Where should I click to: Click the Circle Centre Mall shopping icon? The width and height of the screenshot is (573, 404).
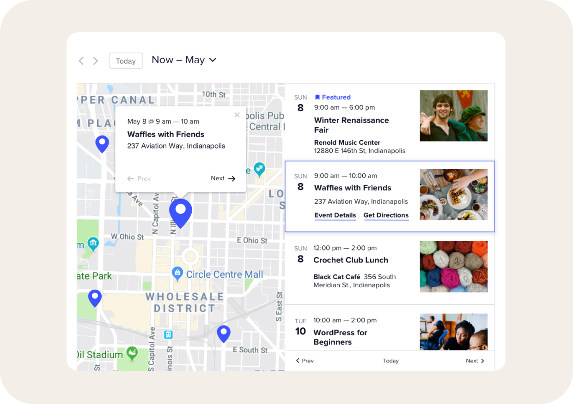tap(177, 273)
